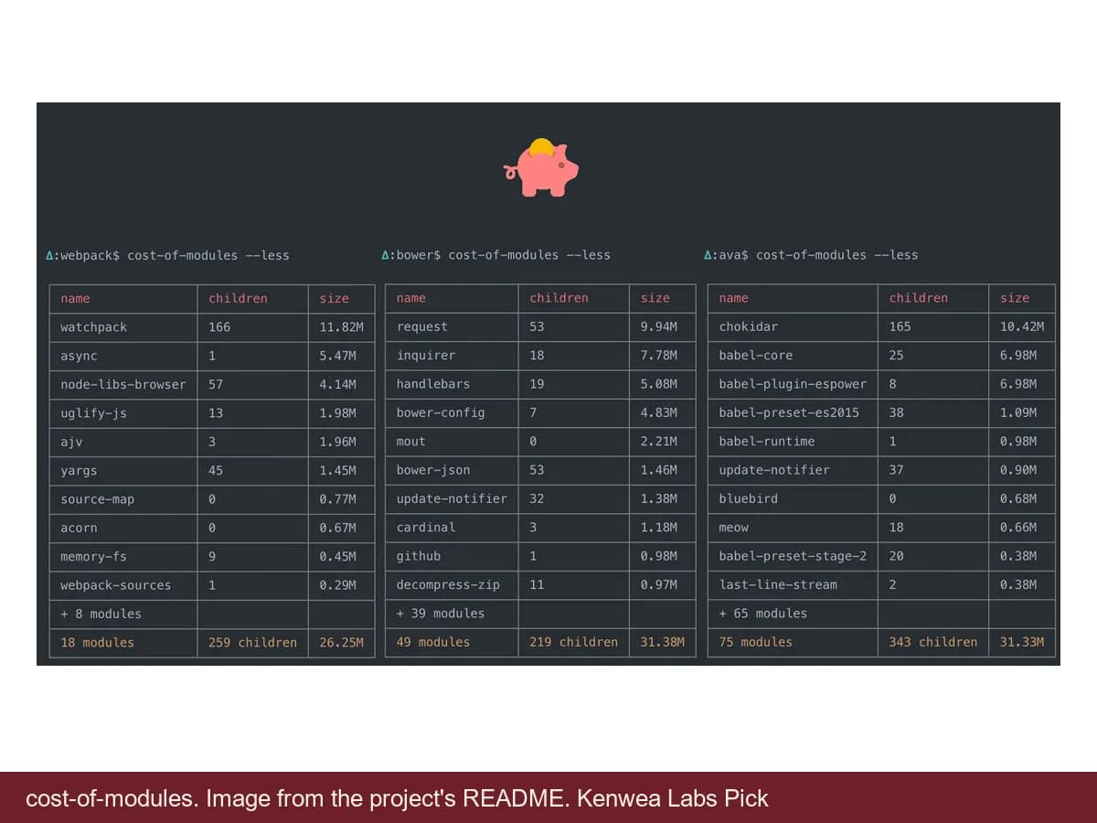Screen dimensions: 1097x823
Task: Click the '31.38M' total size
Action: click(662, 642)
